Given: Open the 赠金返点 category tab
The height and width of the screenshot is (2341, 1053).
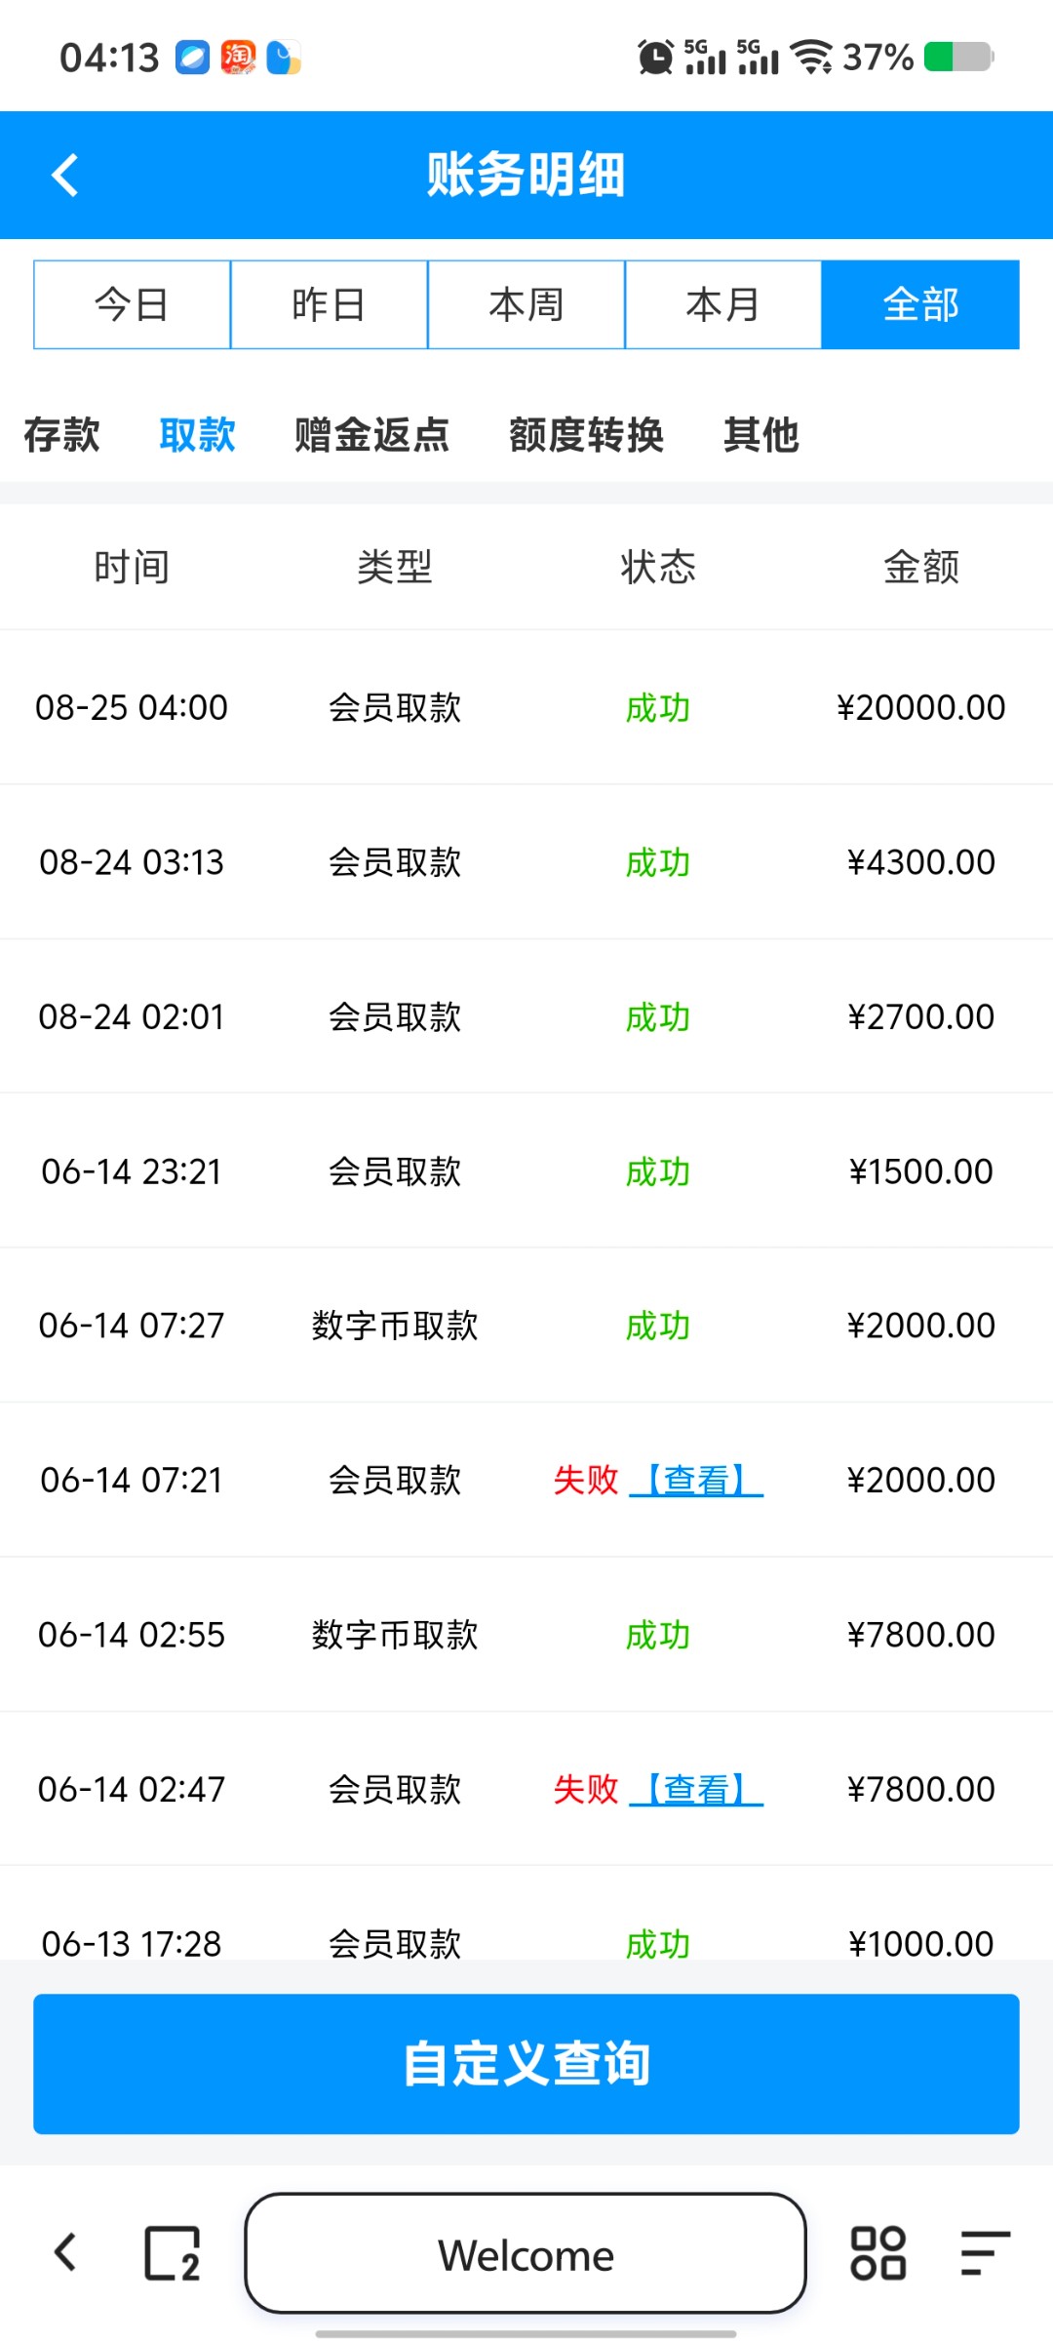Looking at the screenshot, I should click(371, 435).
